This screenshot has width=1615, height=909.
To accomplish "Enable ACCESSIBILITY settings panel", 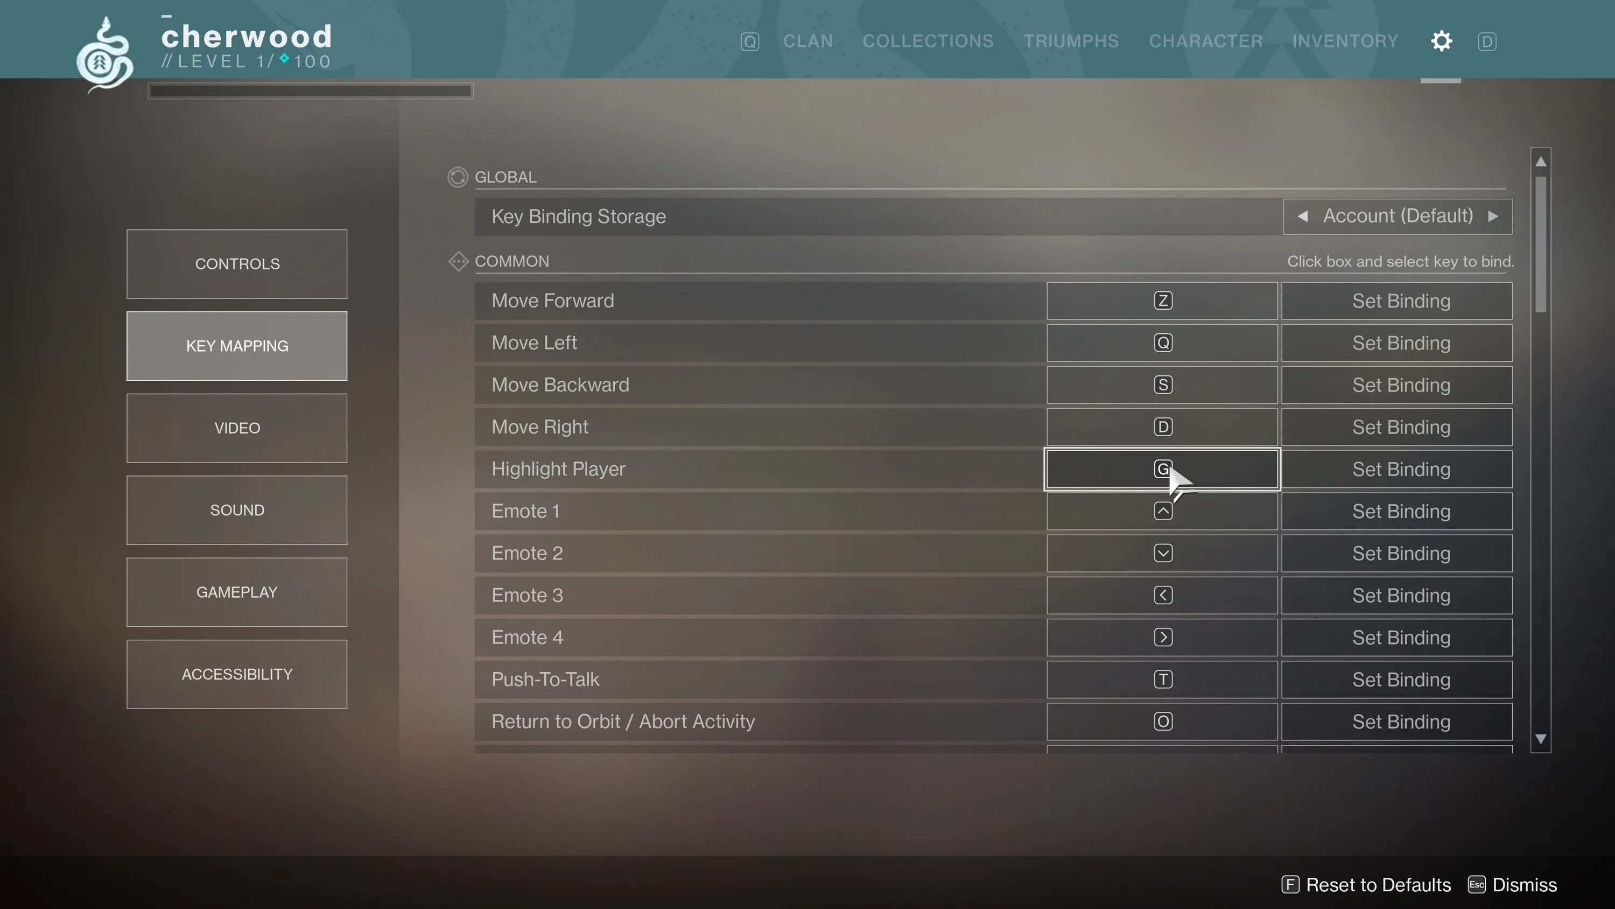I will [x=236, y=674].
